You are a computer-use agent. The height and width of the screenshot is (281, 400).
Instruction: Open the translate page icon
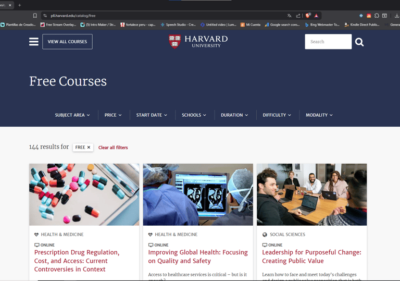click(289, 16)
